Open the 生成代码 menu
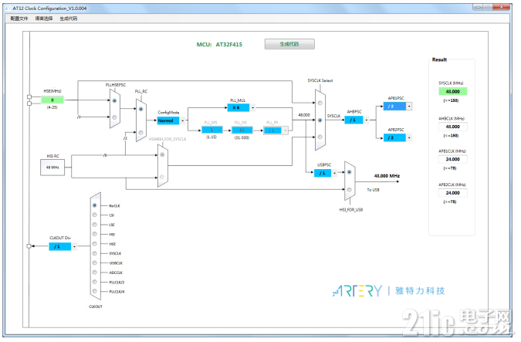Screen dimensions: 521x342 tap(69, 19)
